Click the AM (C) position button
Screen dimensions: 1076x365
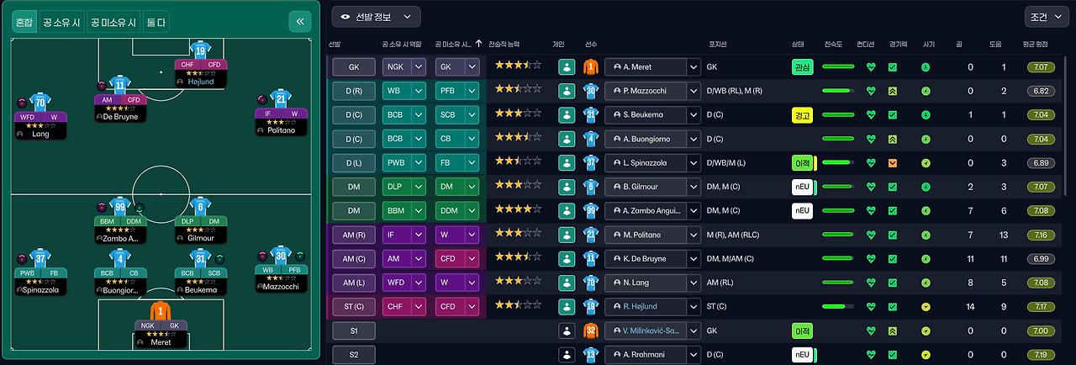click(353, 259)
